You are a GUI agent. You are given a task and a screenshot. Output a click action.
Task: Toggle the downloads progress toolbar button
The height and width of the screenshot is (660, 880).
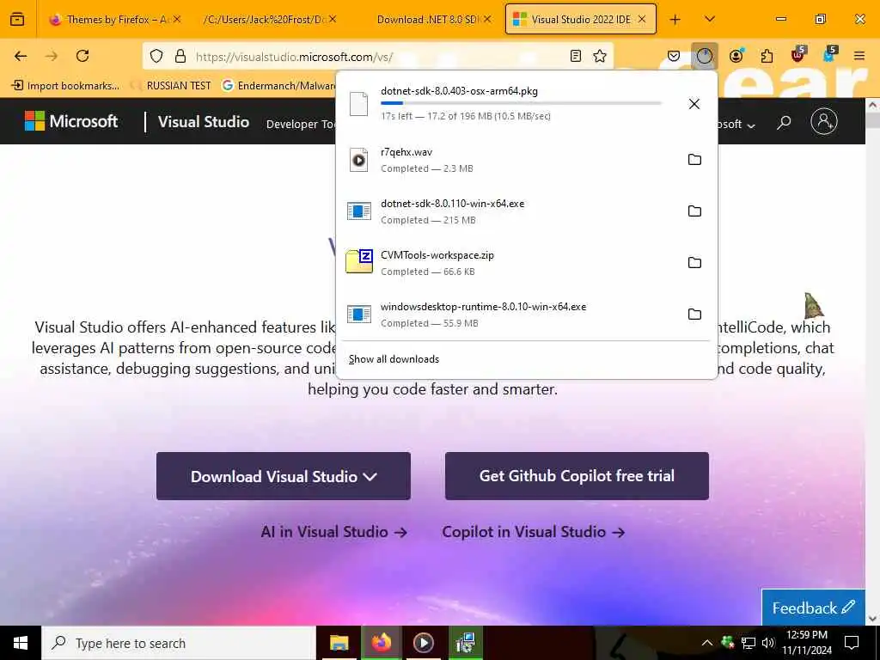click(705, 56)
